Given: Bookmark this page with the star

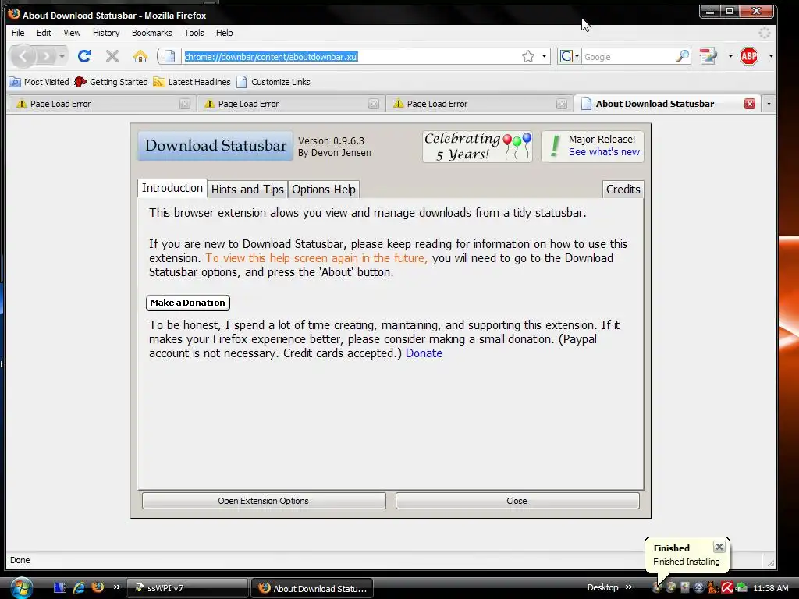Looking at the screenshot, I should (528, 56).
